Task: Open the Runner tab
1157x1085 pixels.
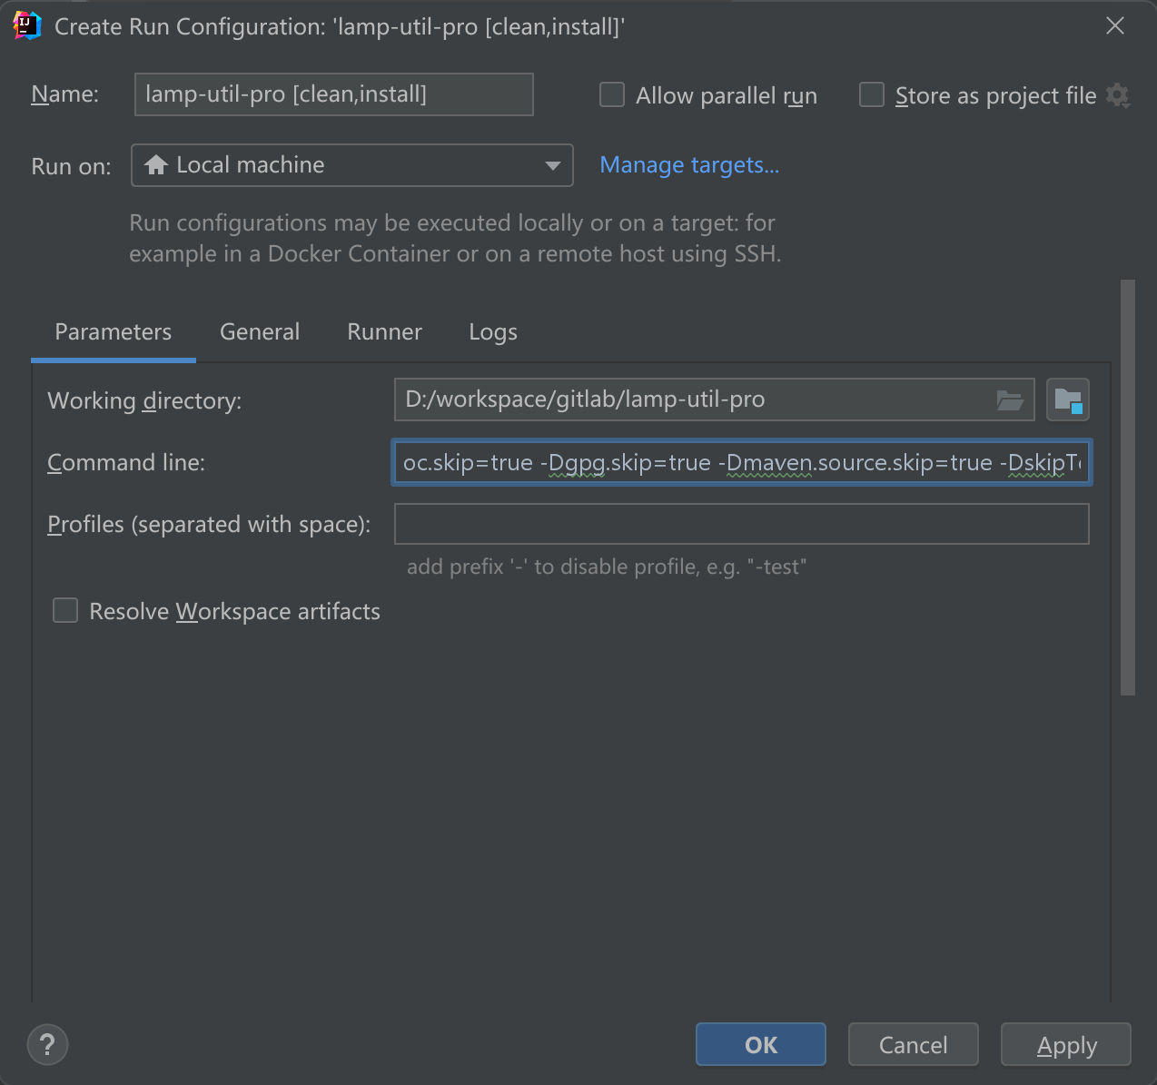Action: pyautogui.click(x=384, y=332)
